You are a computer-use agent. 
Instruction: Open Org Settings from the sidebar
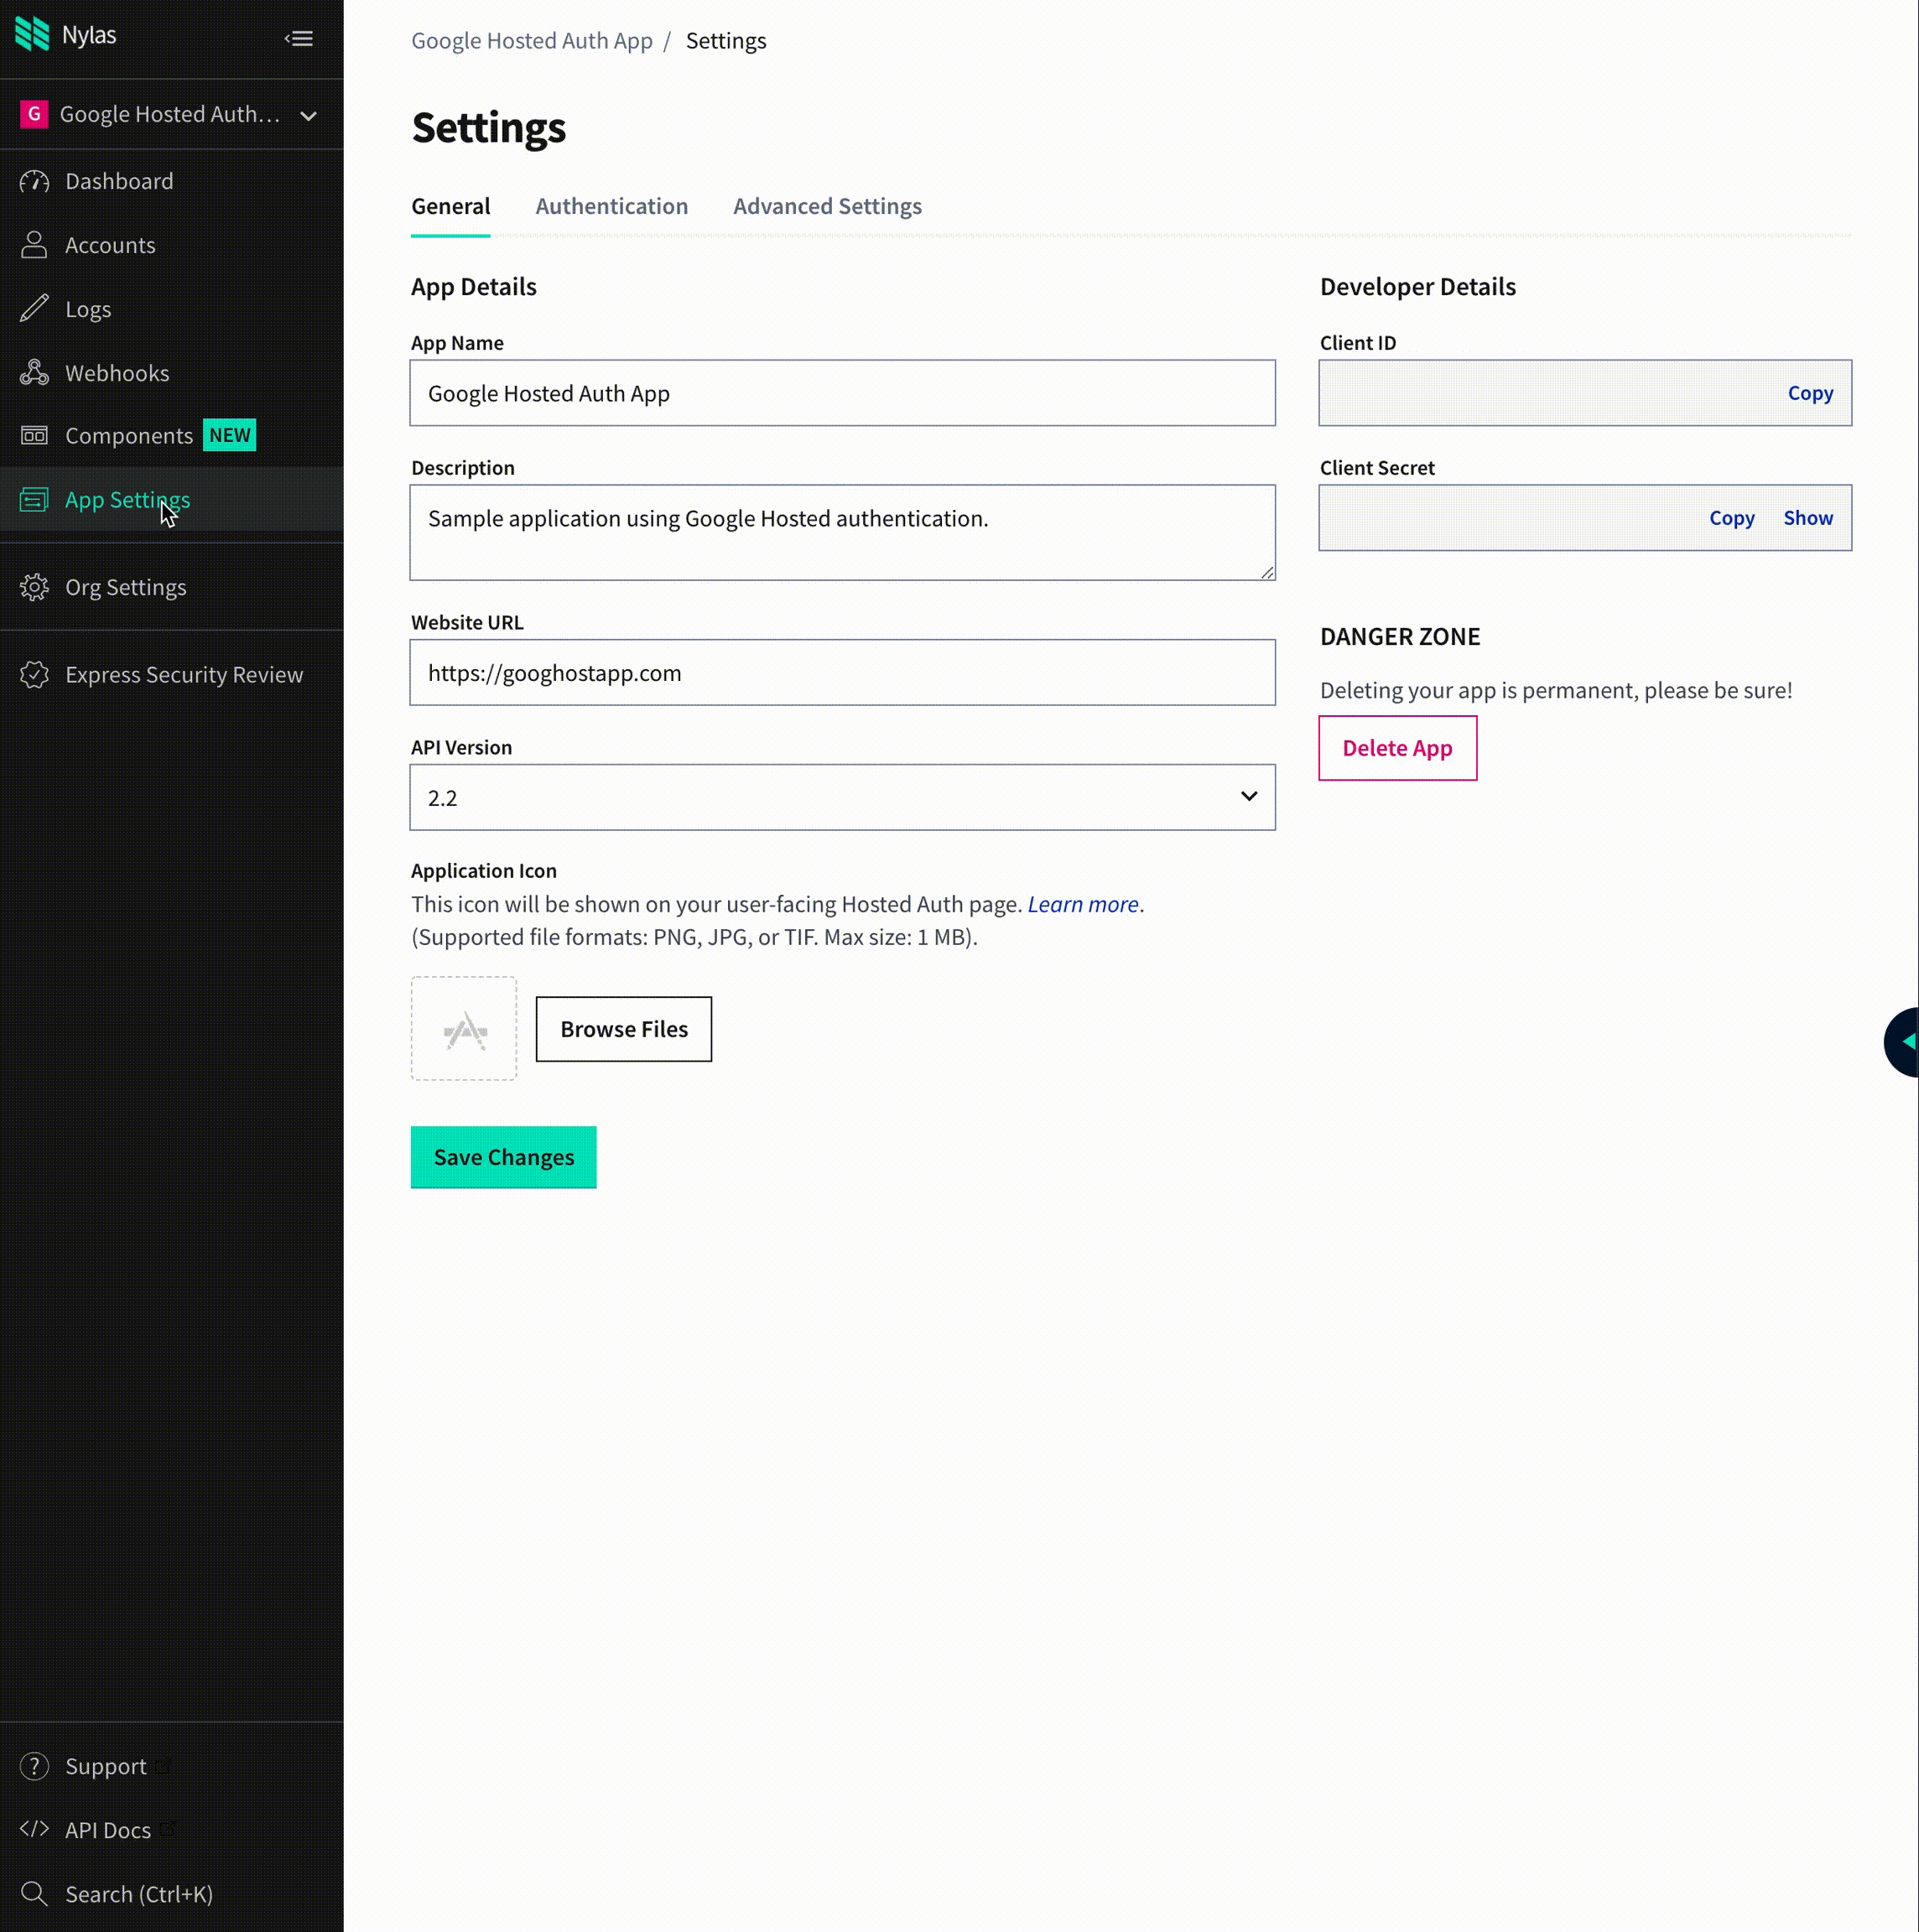click(126, 587)
